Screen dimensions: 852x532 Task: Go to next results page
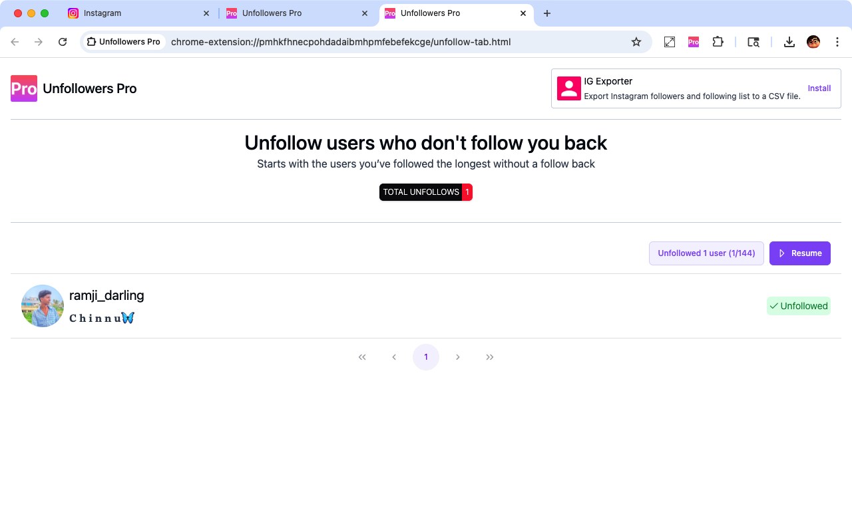pyautogui.click(x=458, y=357)
